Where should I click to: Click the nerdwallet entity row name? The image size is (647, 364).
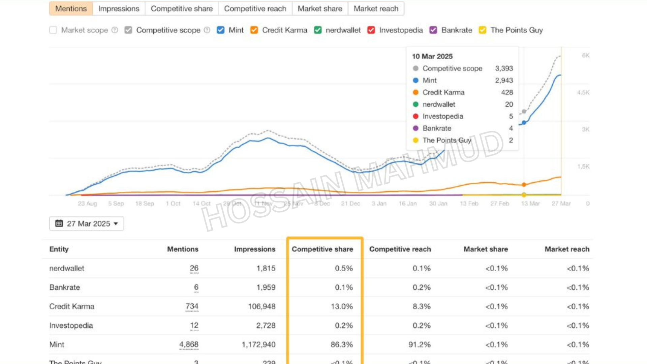pos(67,268)
